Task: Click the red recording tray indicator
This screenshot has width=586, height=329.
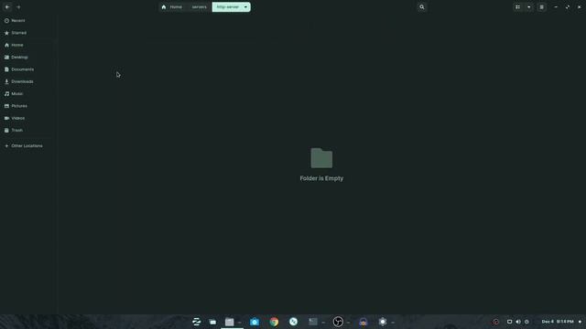Action: [496, 322]
